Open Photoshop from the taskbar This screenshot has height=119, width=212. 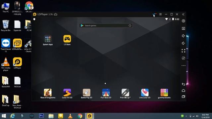pos(41,116)
